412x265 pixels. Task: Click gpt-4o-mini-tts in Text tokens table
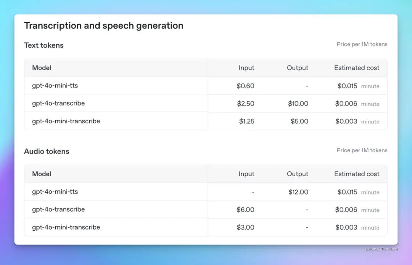(55, 86)
